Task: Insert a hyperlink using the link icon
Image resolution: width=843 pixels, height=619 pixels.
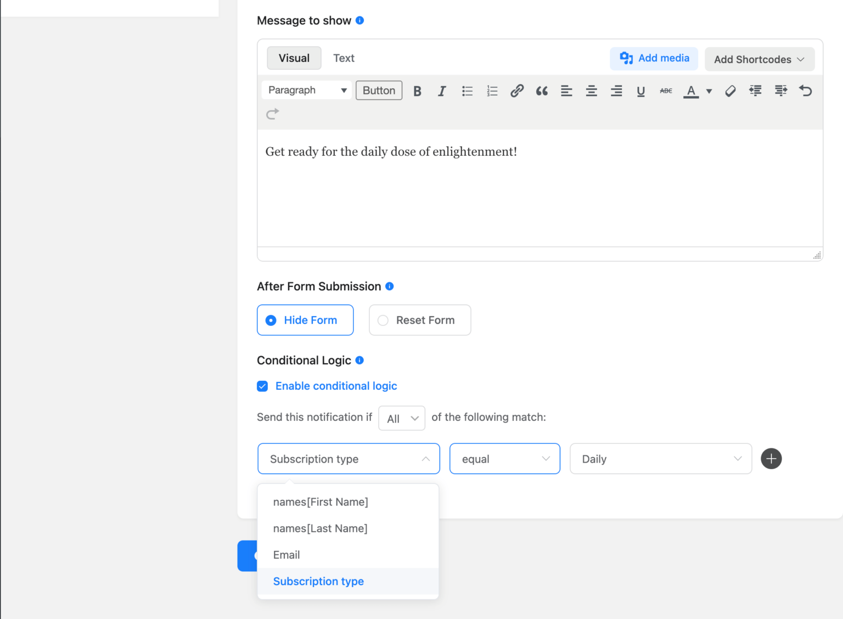Action: click(x=516, y=91)
